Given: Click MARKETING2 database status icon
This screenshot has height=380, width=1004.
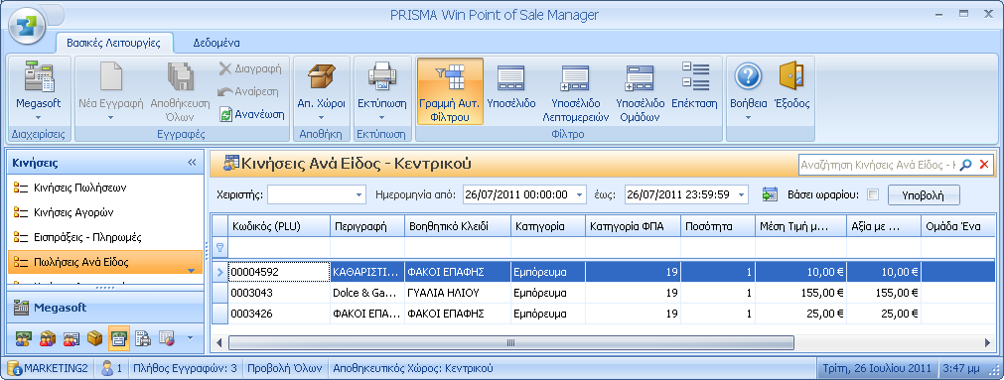Looking at the screenshot, I should (x=14, y=368).
